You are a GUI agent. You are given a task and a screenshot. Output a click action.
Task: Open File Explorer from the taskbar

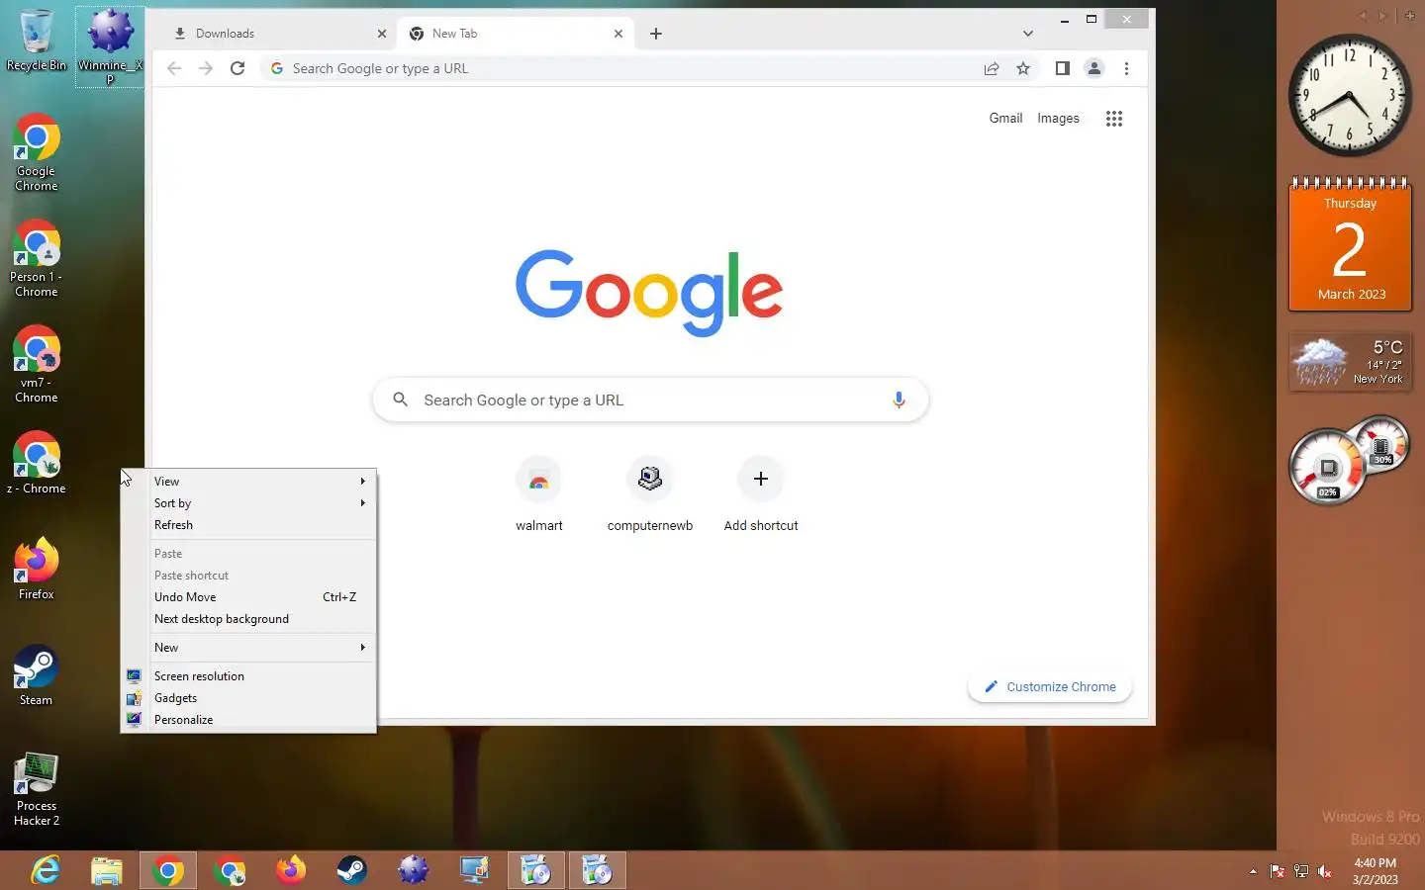coord(107,870)
